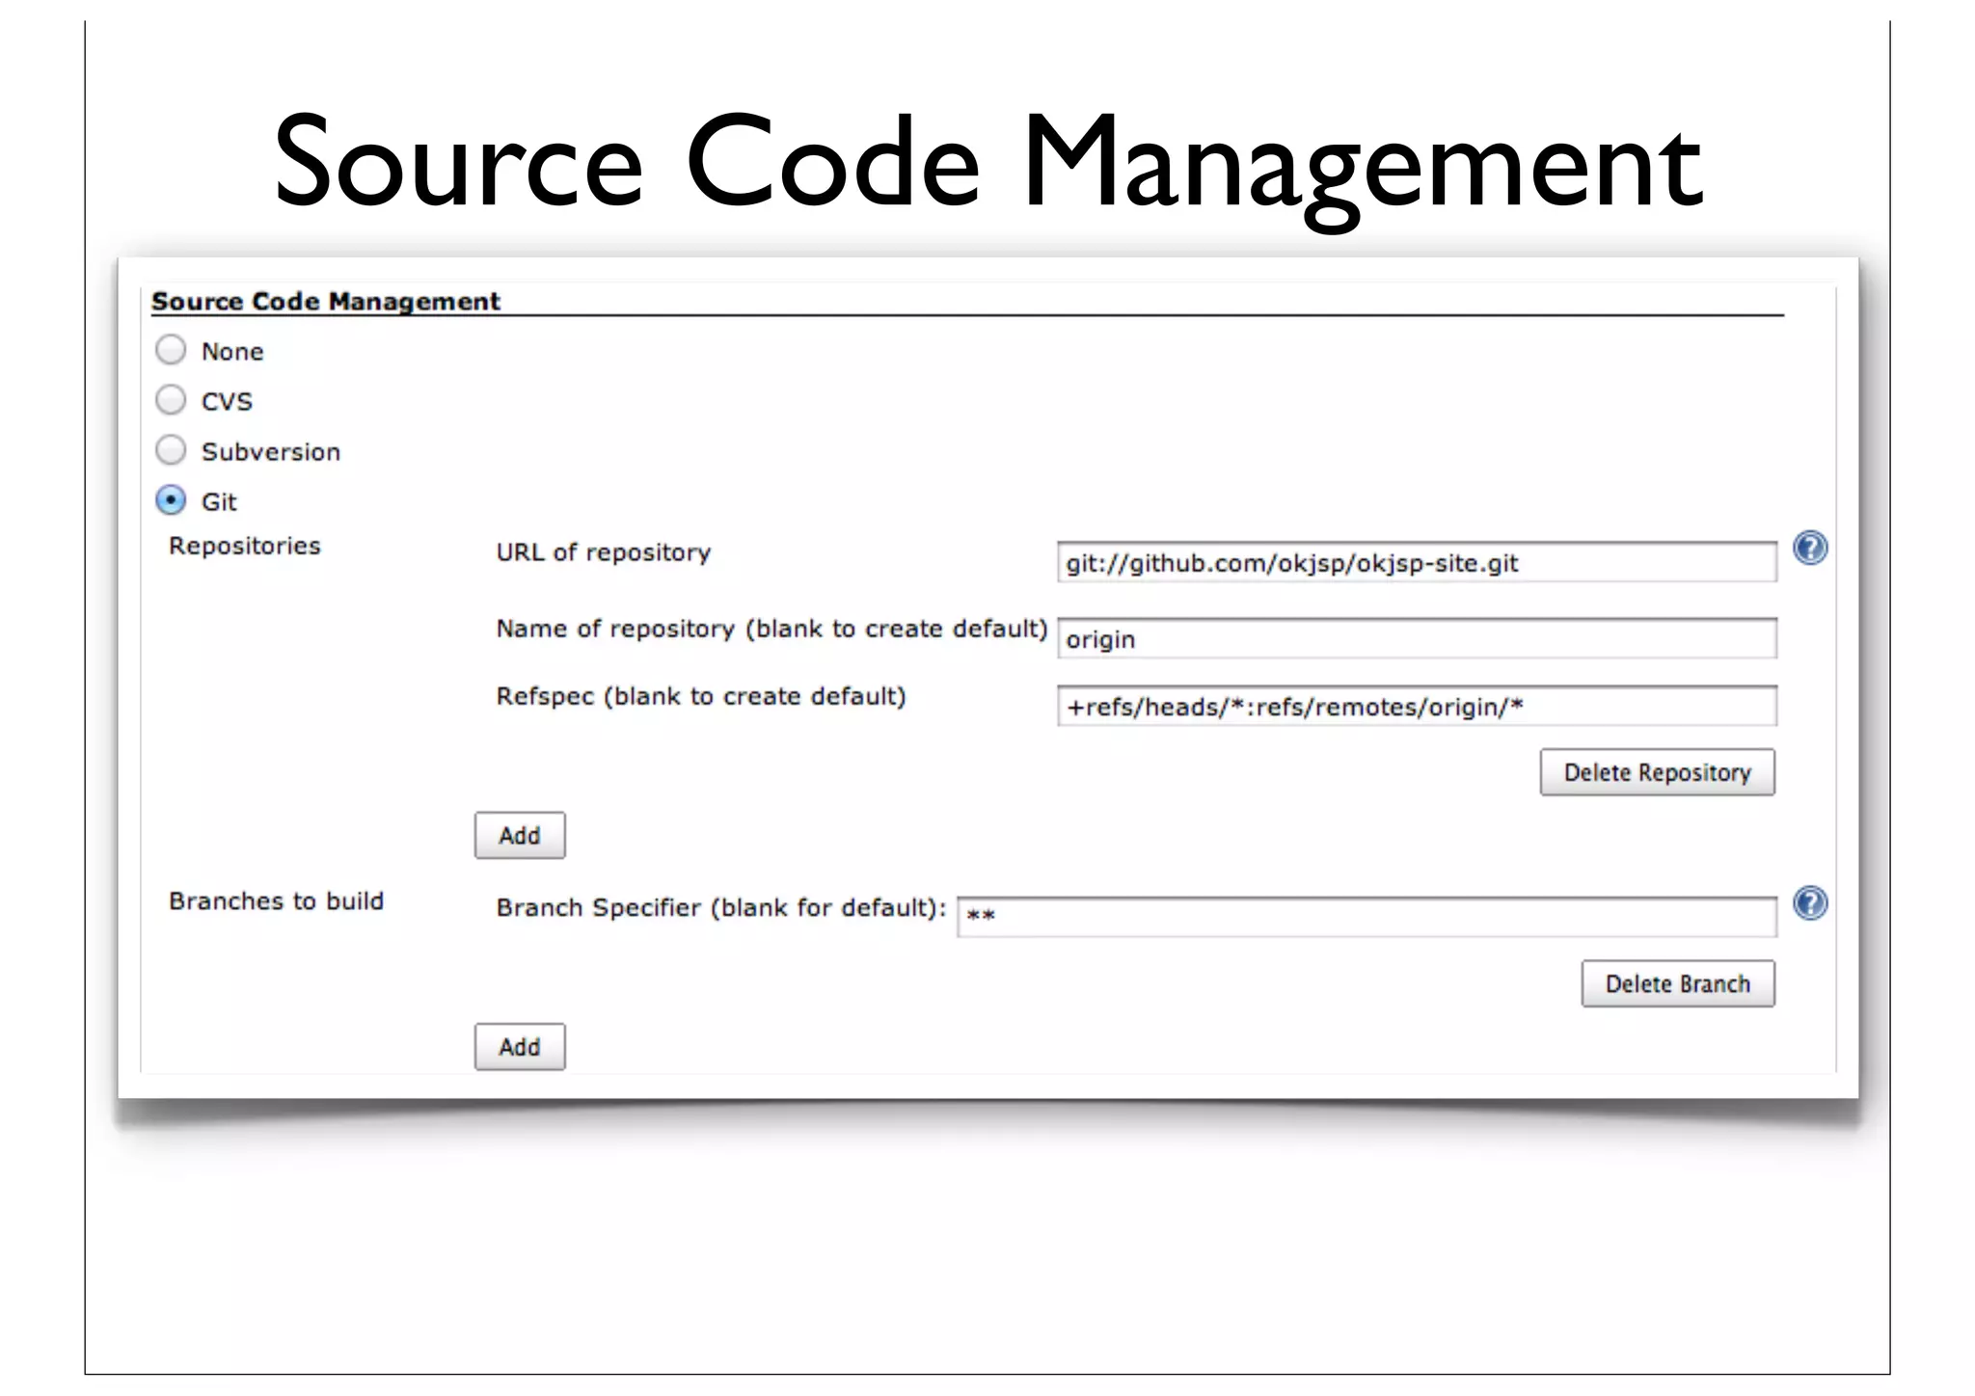
Task: Click the URL of repository field
Action: 1416,563
